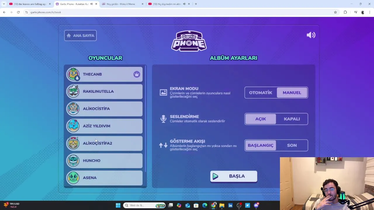Open File Explorer from the taskbar

222,205
